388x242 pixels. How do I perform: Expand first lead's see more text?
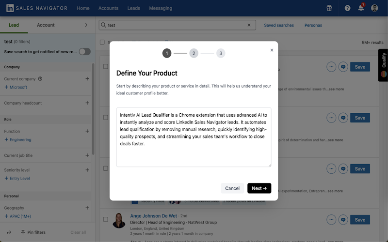(336, 89)
